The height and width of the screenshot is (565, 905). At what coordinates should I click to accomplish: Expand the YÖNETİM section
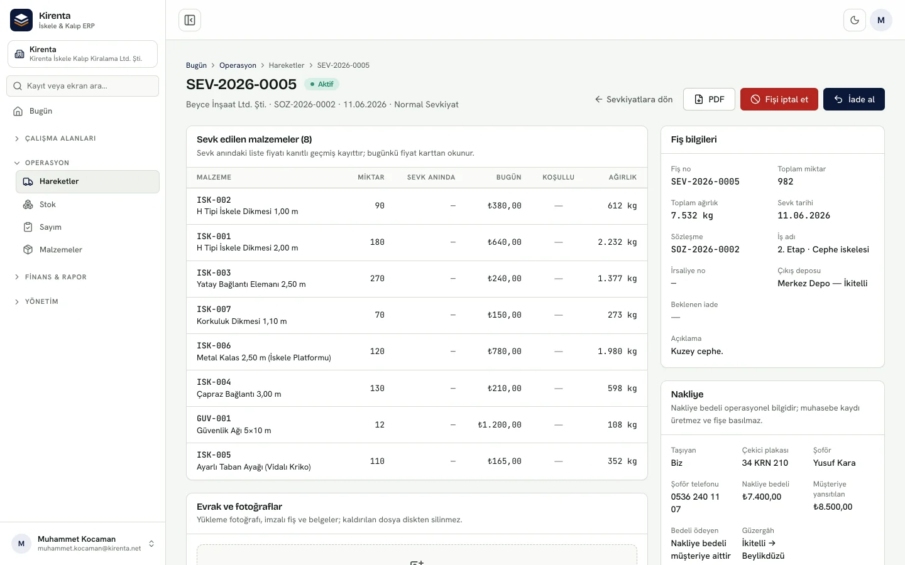[x=36, y=301]
